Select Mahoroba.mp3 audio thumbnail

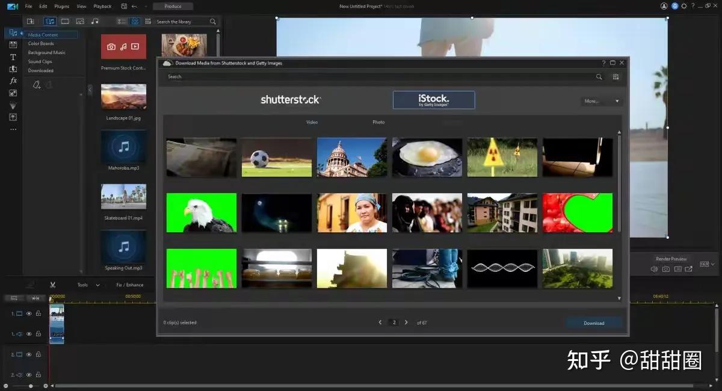click(123, 147)
